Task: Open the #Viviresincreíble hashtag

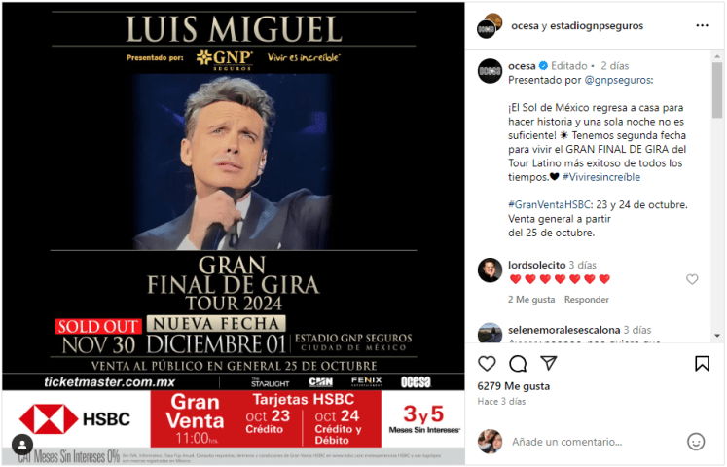Action: point(601,177)
